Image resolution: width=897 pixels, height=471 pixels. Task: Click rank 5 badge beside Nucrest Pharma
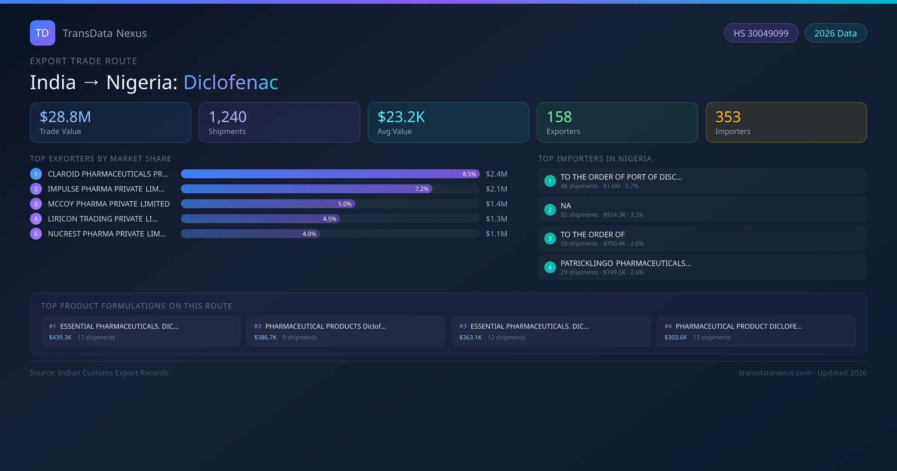click(x=36, y=234)
